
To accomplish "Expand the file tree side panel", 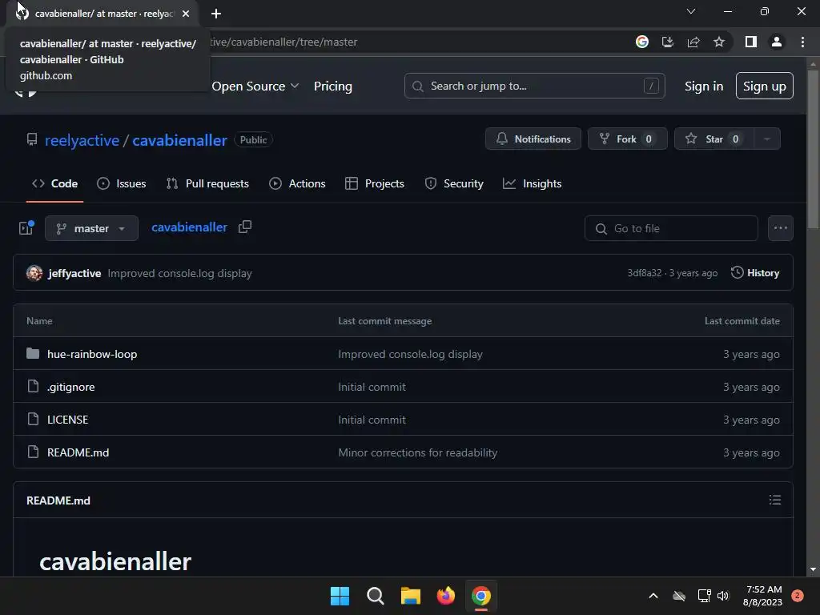I will click(26, 228).
